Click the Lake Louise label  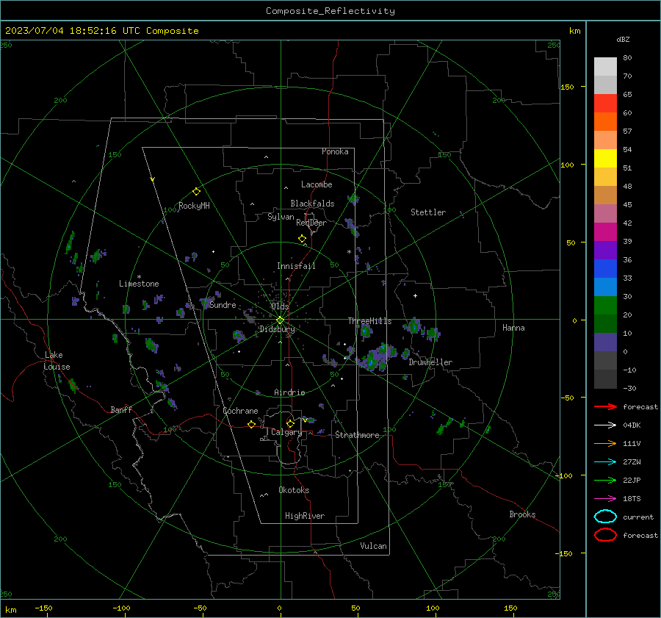(x=57, y=361)
